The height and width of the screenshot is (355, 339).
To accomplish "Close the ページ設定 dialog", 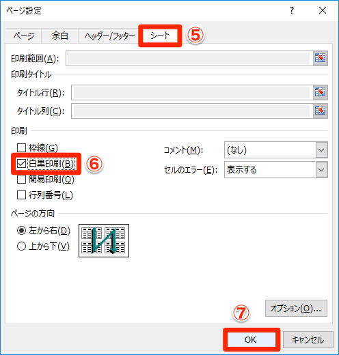I will click(x=323, y=10).
